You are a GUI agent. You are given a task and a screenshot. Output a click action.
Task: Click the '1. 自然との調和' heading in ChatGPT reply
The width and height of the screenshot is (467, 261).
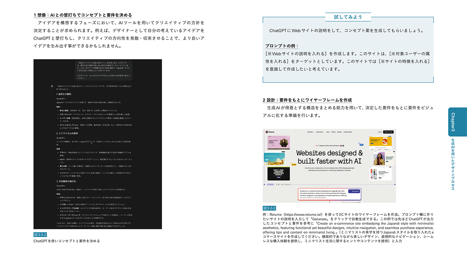tap(64, 94)
